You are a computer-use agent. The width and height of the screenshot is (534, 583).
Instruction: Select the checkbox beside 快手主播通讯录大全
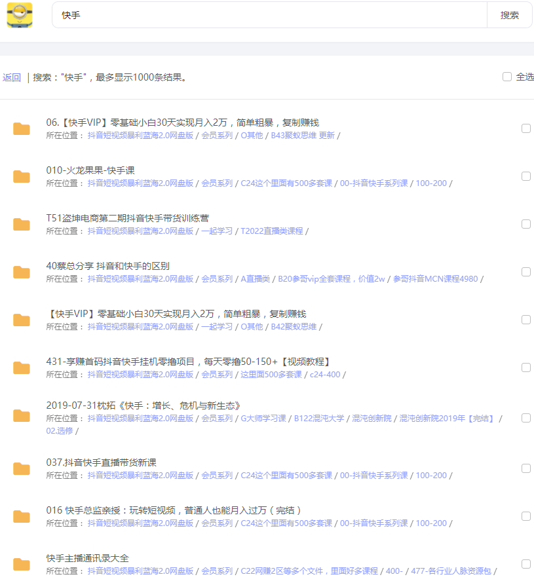pos(526,563)
